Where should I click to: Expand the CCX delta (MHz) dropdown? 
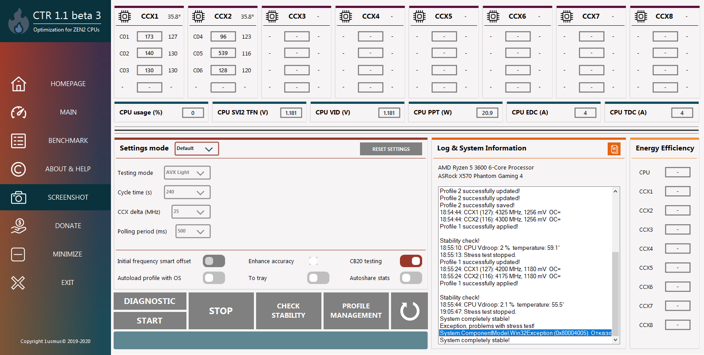(x=191, y=212)
